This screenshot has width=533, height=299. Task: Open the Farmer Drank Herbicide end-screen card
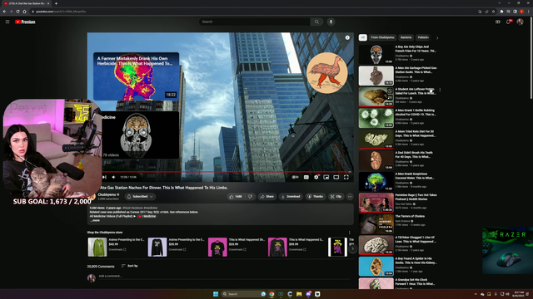(x=136, y=76)
